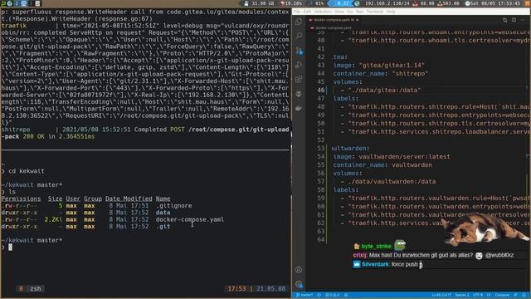Click Silverdark username in the chat overlay

(375, 264)
